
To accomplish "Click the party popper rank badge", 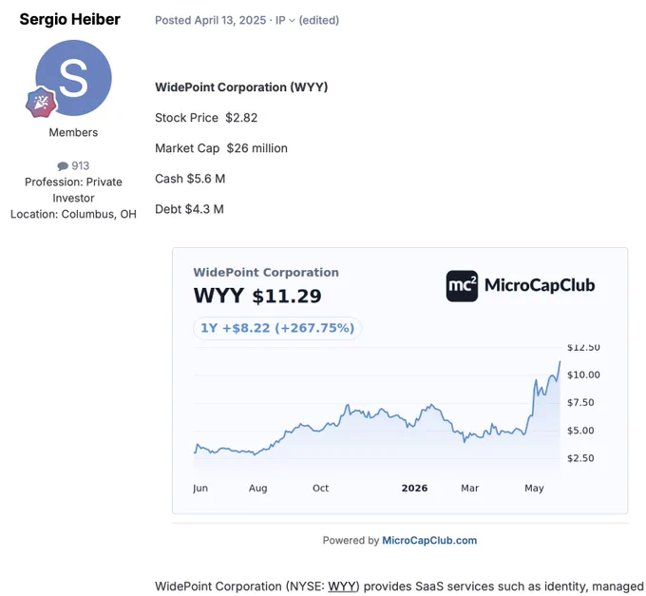I will (41, 103).
